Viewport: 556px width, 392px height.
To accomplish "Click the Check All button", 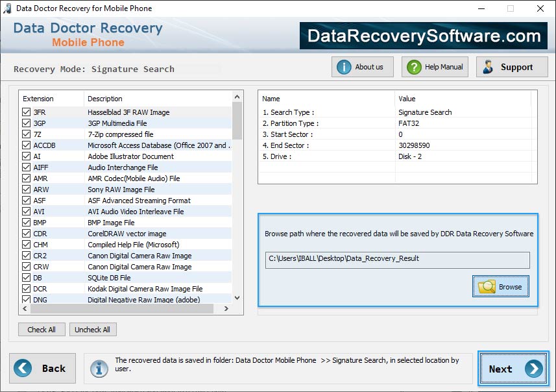I will [42, 329].
